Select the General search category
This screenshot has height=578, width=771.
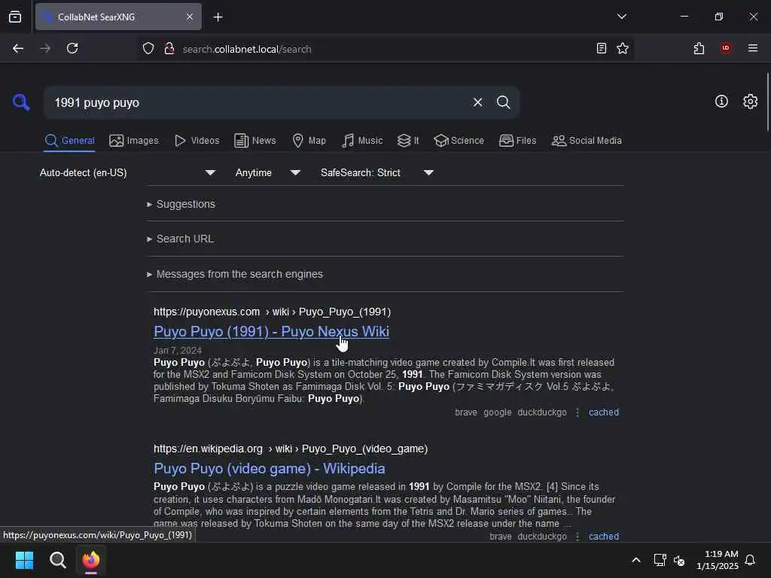tap(70, 141)
